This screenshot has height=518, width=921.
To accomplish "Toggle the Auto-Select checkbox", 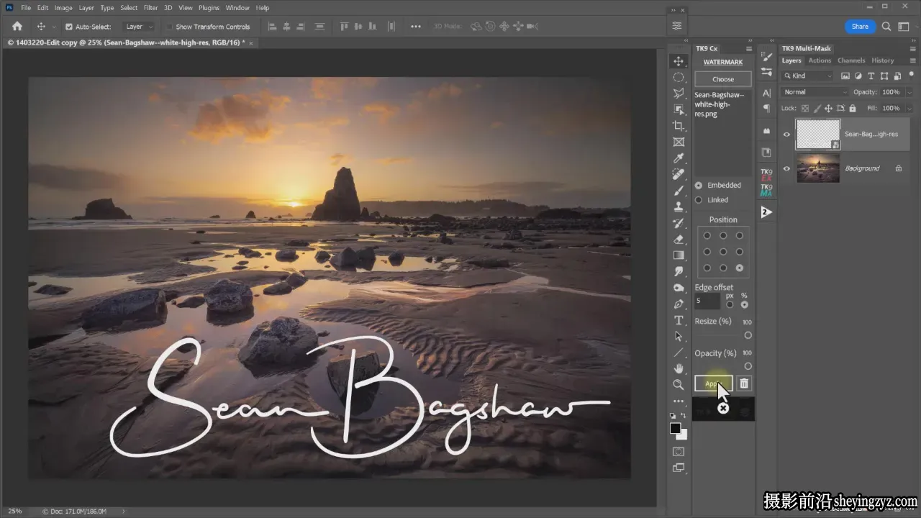I will tap(69, 27).
